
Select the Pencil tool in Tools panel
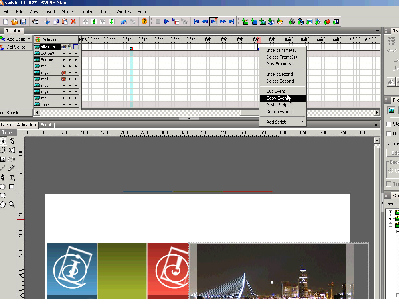click(12, 168)
